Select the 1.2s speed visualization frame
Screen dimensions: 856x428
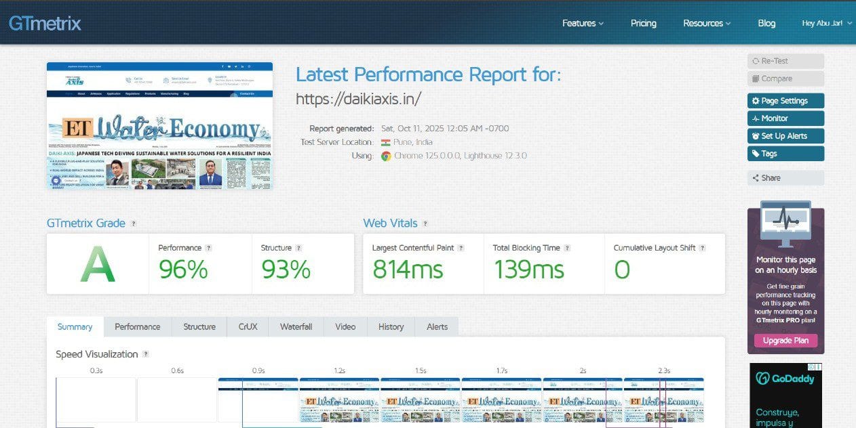tap(339, 401)
